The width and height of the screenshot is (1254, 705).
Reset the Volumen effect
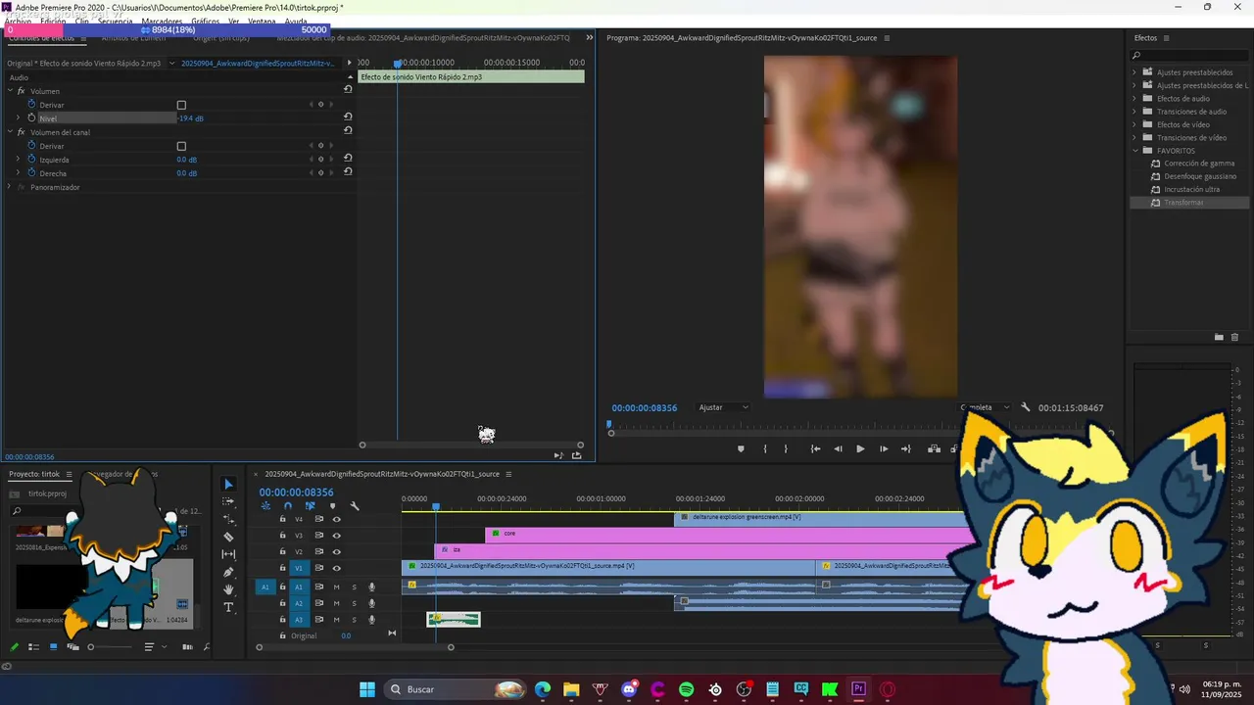348,89
